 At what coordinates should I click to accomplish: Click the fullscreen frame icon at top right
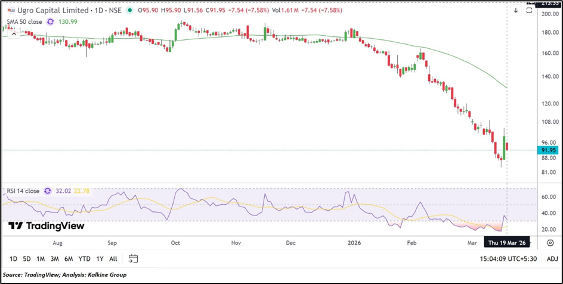(529, 10)
